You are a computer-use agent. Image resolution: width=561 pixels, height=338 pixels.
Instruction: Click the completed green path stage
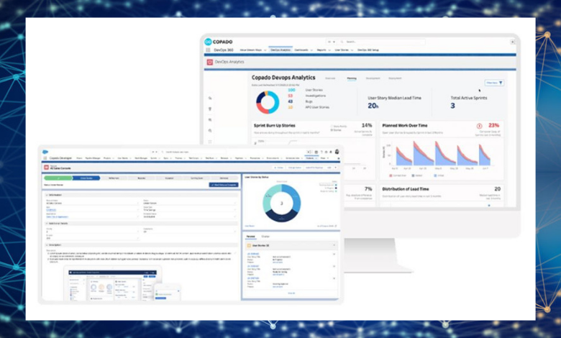pyautogui.click(x=58, y=178)
